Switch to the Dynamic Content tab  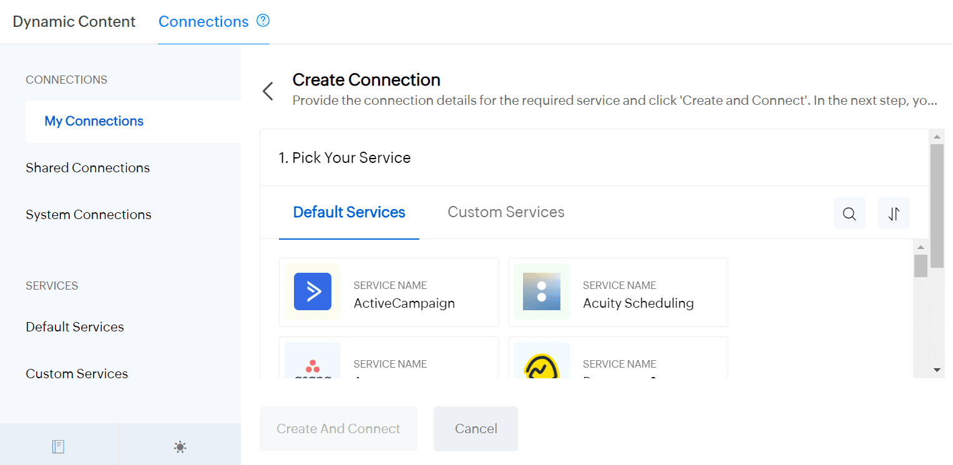tap(74, 21)
